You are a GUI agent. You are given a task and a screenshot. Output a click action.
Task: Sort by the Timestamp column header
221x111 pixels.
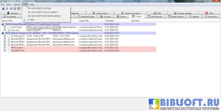click(110, 21)
